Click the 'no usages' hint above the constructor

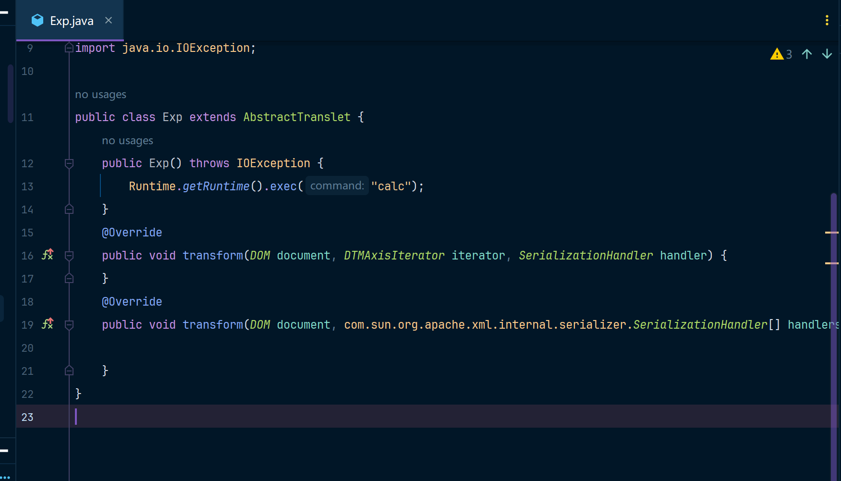click(x=128, y=140)
